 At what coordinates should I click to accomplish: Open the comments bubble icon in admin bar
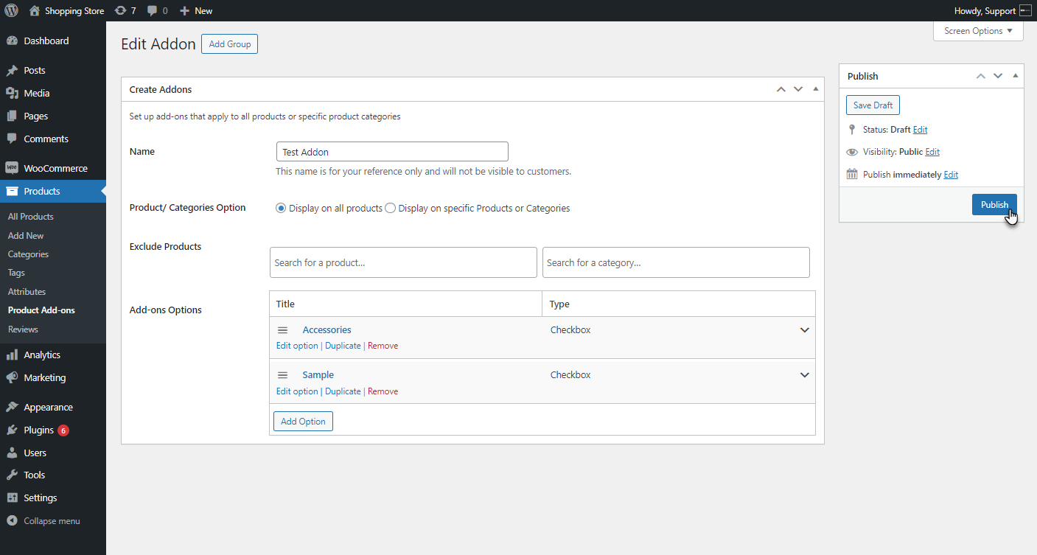(x=152, y=11)
